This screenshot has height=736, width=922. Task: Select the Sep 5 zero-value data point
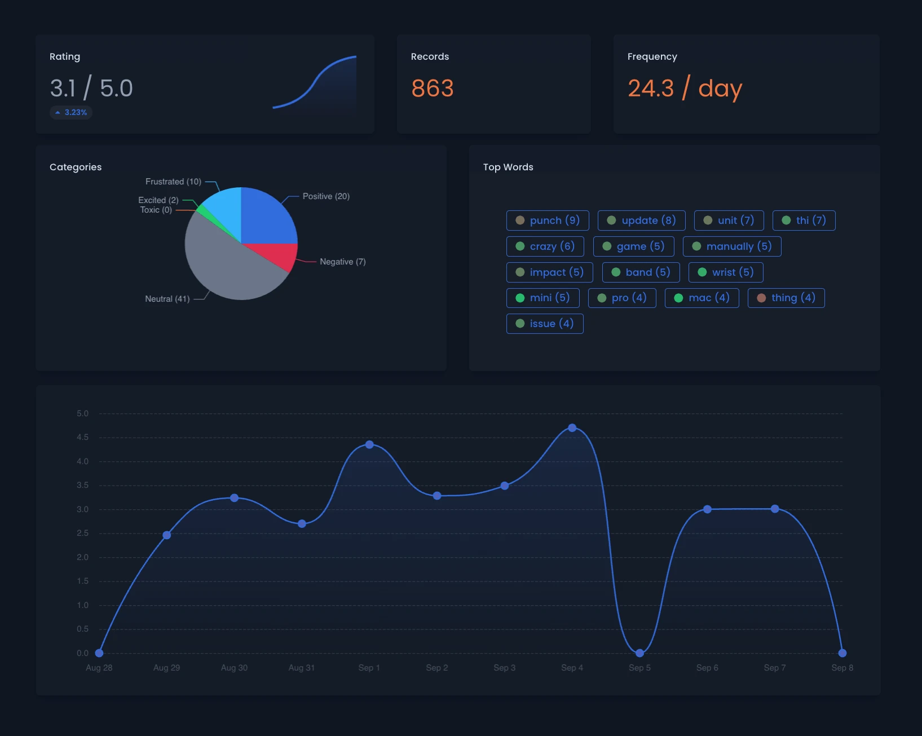pos(639,653)
